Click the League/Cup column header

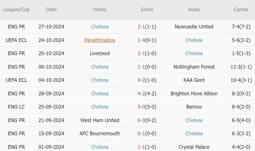pos(16,10)
